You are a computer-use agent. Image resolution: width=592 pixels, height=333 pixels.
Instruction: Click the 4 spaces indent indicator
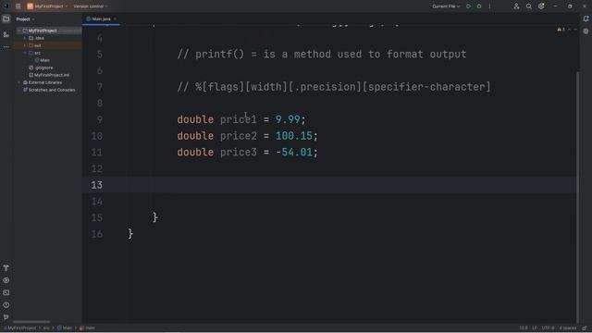click(567, 328)
